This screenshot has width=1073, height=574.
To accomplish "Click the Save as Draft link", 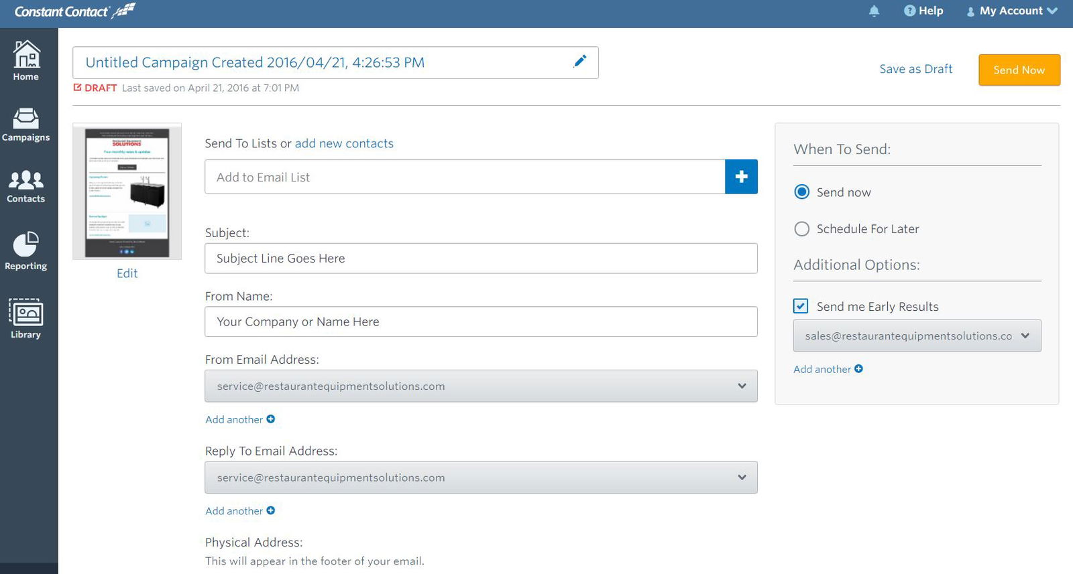I will point(915,69).
